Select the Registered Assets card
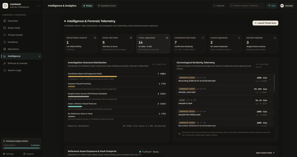Screen dimensions: 297x157 [x=81, y=44]
